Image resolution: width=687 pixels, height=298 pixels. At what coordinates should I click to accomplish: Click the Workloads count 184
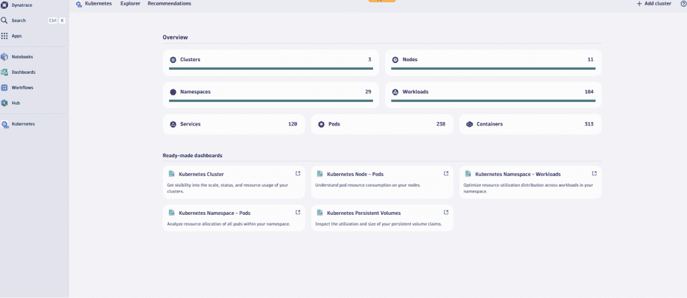[x=589, y=92]
